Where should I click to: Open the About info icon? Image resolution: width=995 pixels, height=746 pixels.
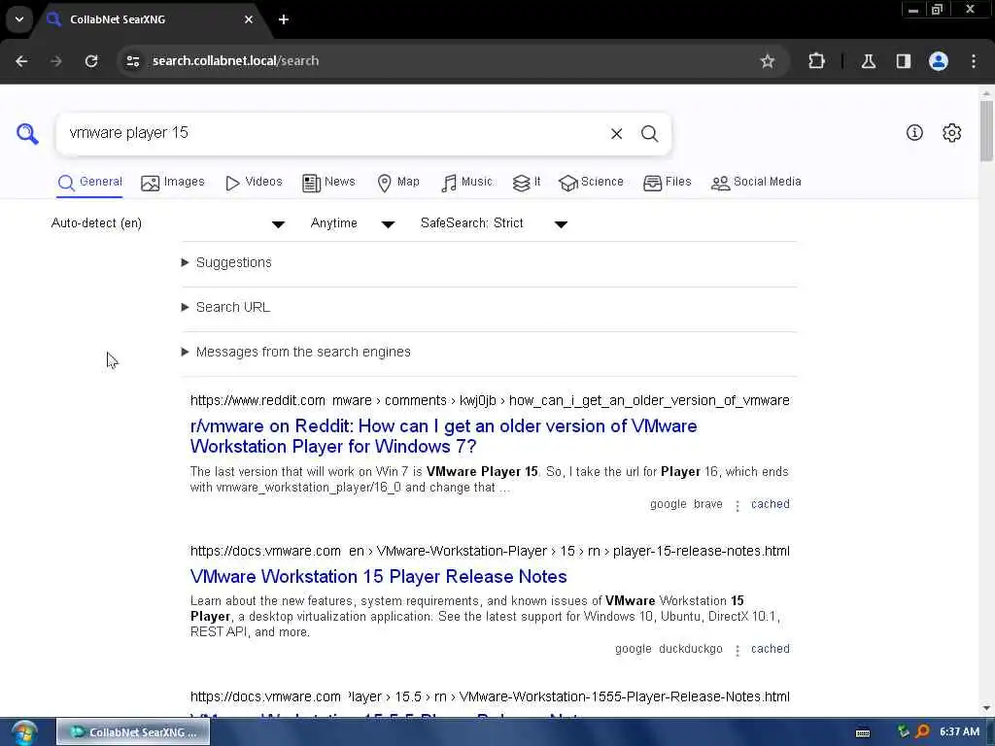pos(914,132)
